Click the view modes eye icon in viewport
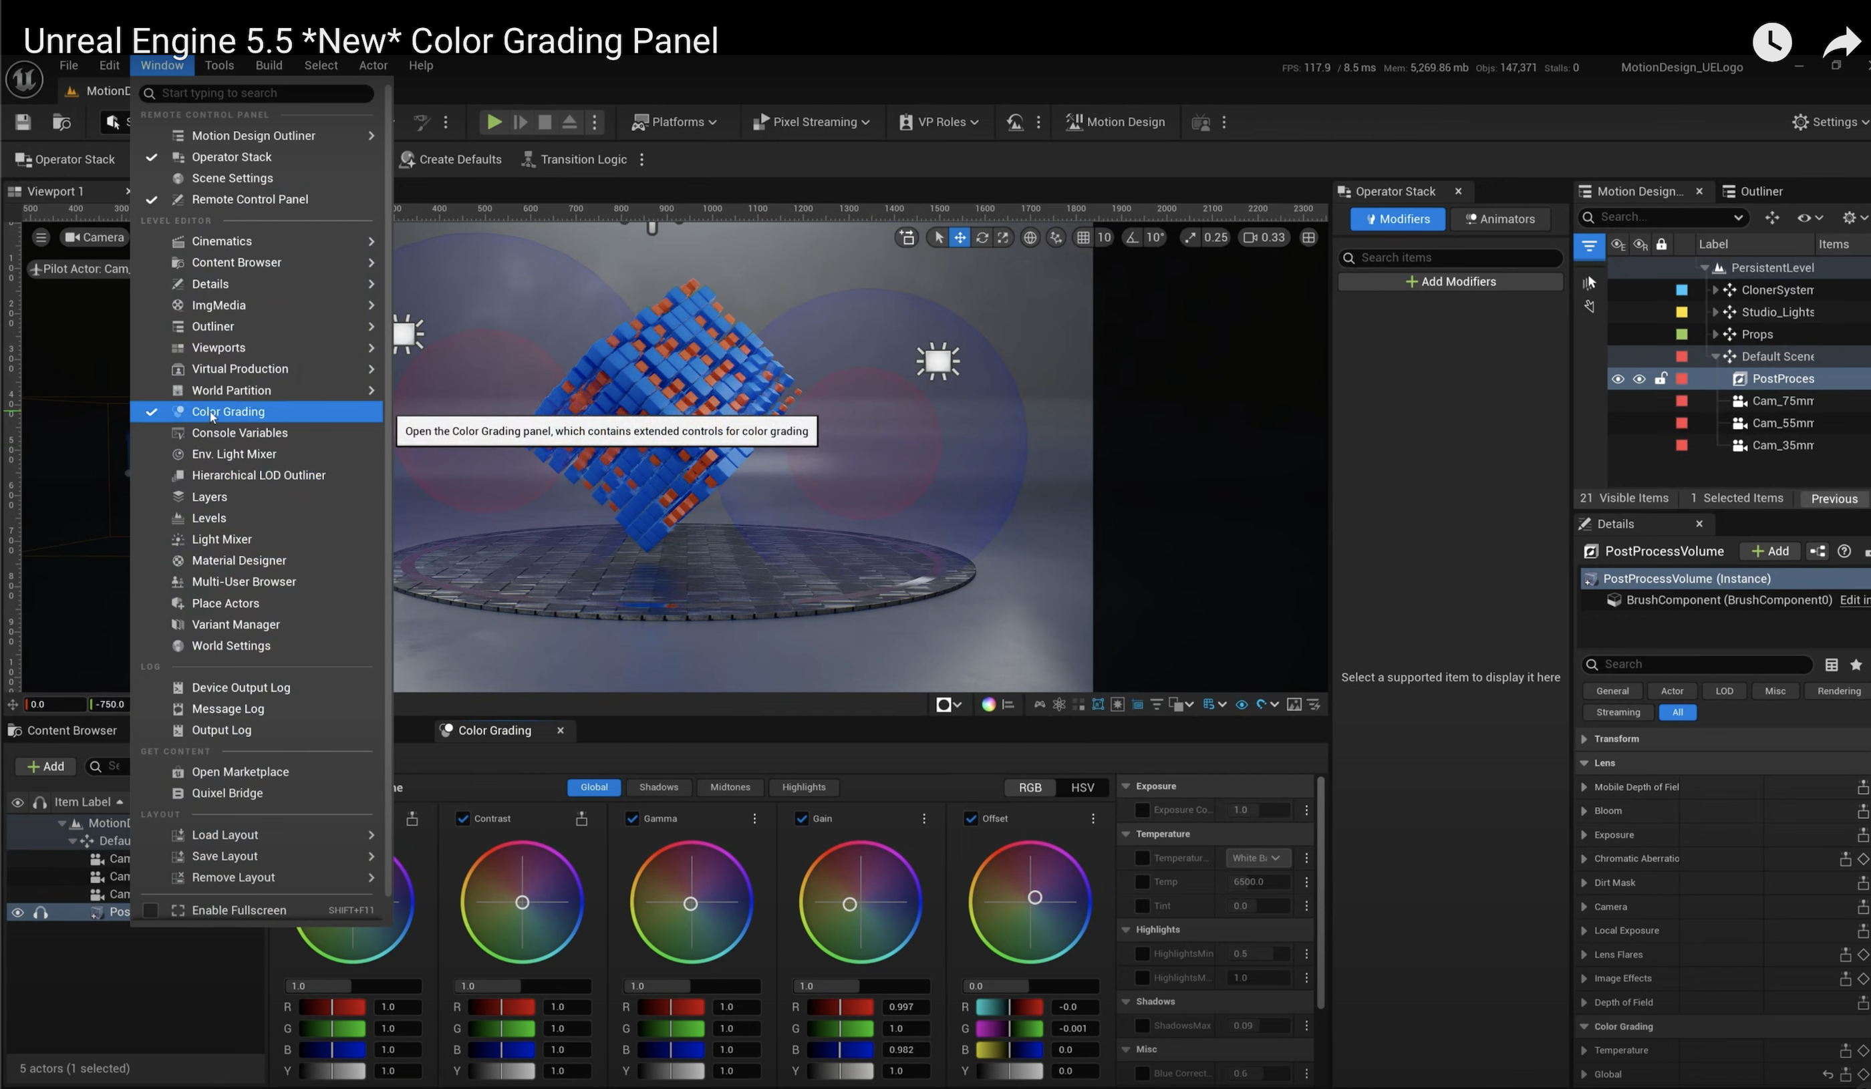The width and height of the screenshot is (1871, 1089). point(1242,704)
